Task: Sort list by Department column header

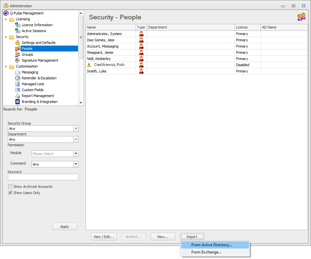Action: 191,28
